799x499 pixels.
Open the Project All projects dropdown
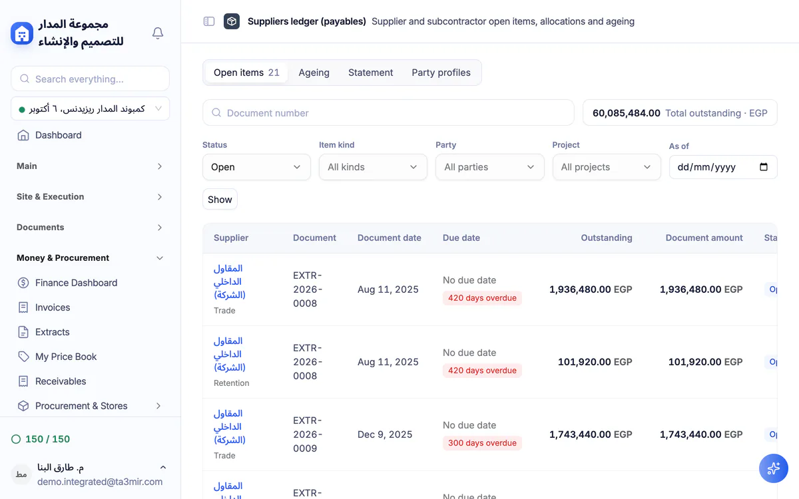[x=607, y=167]
